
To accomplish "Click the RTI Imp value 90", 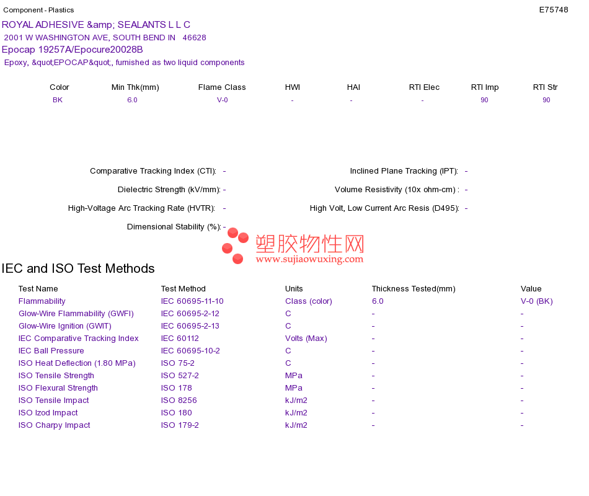I will [x=485, y=100].
